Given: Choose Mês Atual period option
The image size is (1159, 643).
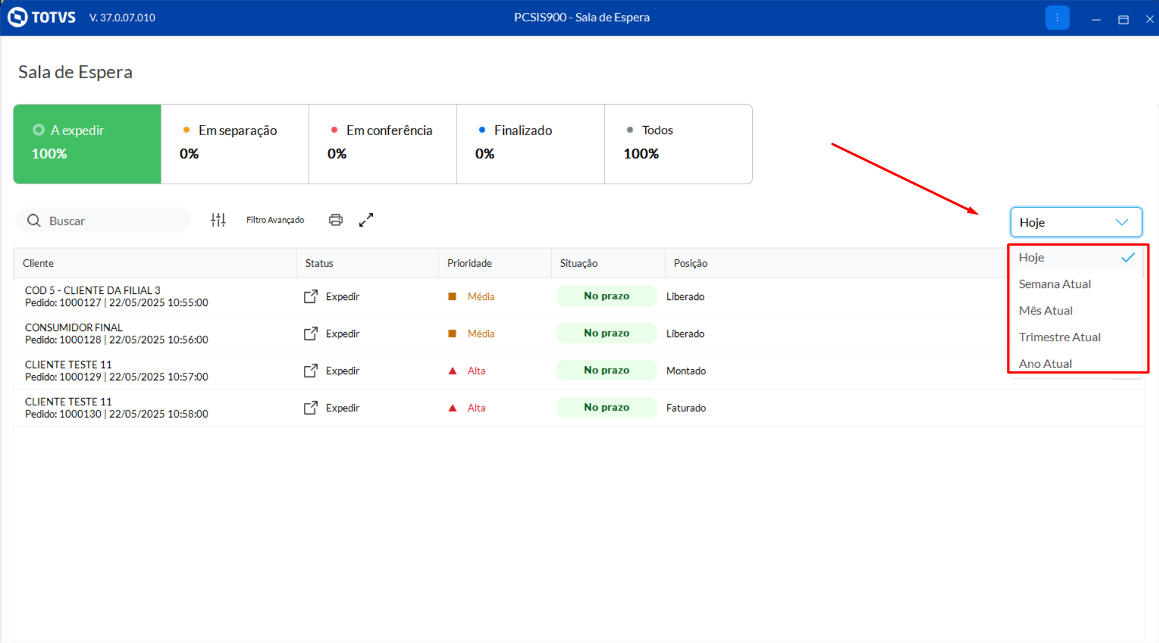Looking at the screenshot, I should point(1046,311).
